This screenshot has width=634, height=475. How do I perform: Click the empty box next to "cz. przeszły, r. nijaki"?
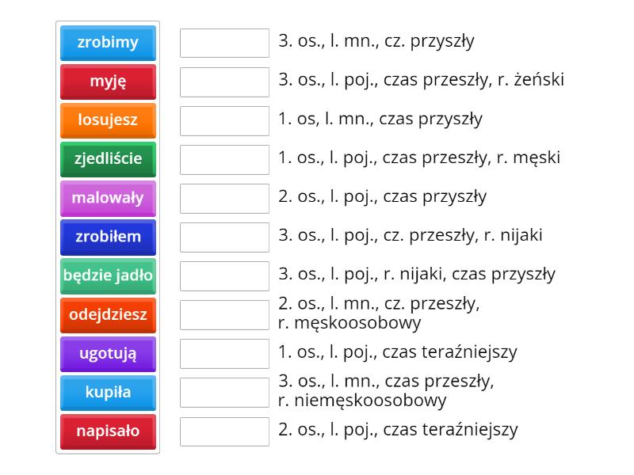click(x=224, y=237)
